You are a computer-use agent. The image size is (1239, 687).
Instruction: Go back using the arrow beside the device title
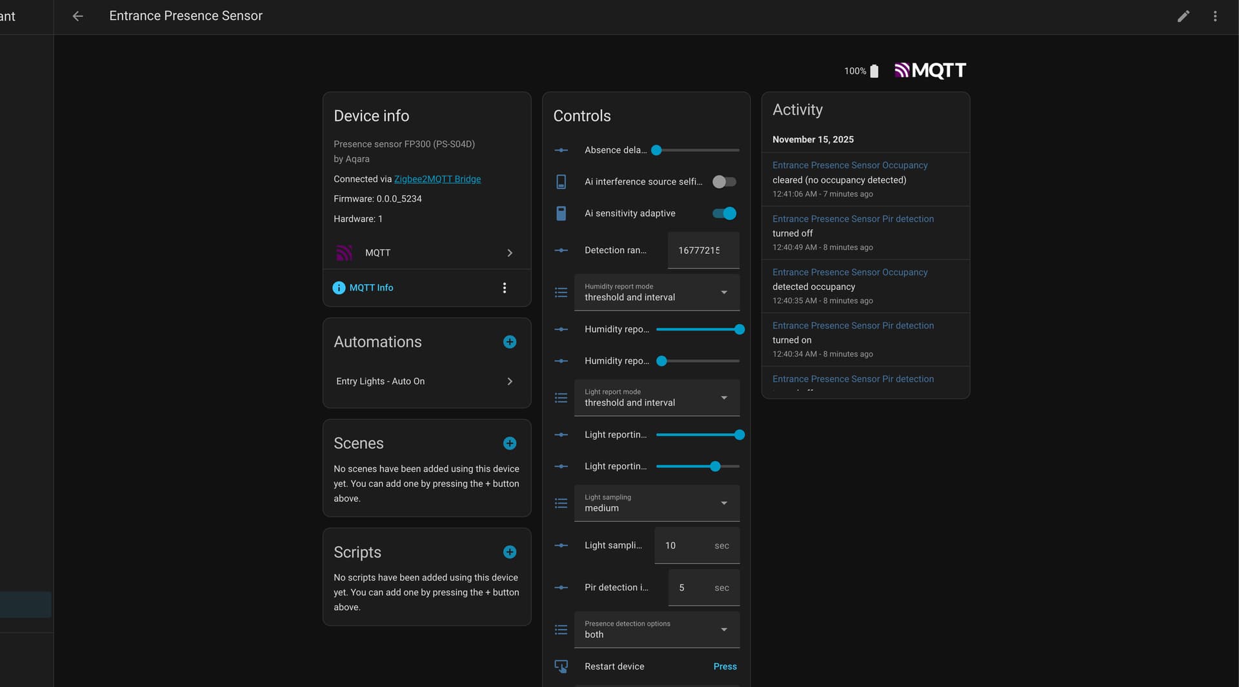click(77, 16)
